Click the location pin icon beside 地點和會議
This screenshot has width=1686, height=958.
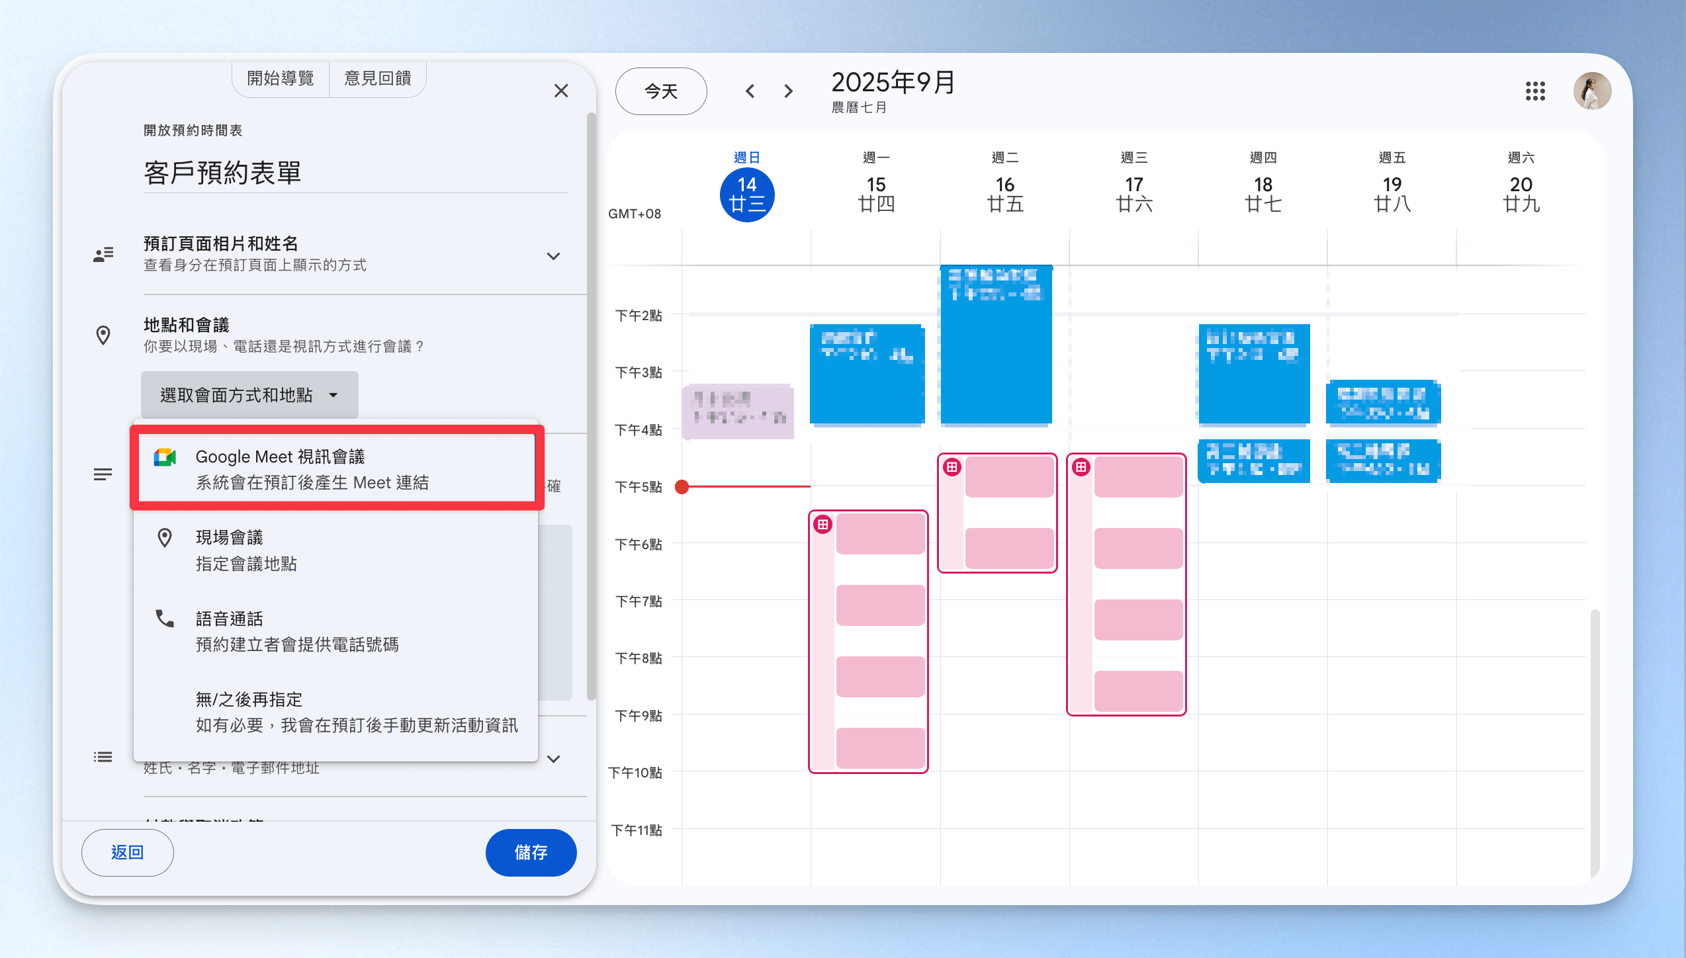pyautogui.click(x=103, y=335)
